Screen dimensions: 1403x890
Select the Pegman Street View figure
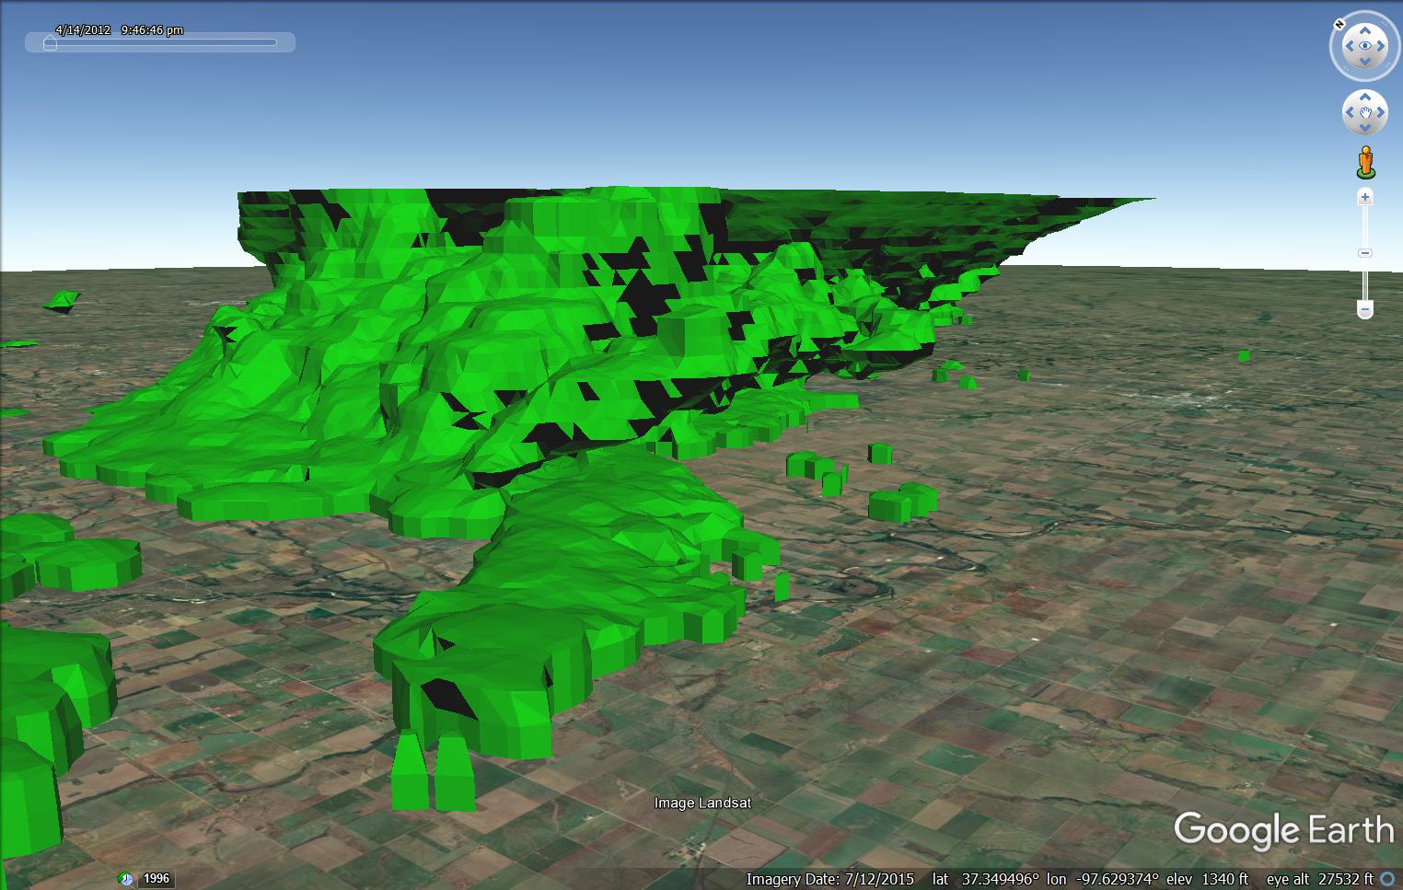point(1365,162)
